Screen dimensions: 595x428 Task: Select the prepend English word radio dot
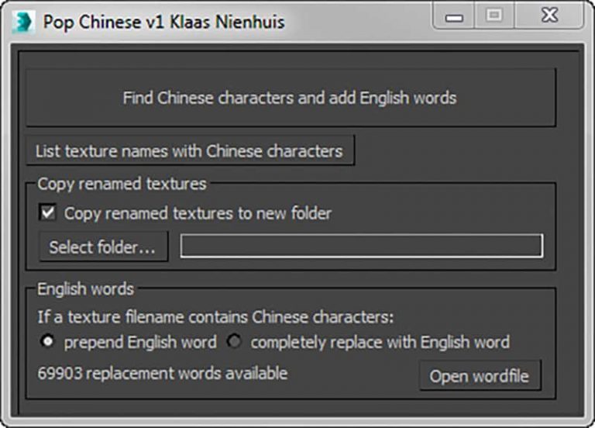click(48, 342)
